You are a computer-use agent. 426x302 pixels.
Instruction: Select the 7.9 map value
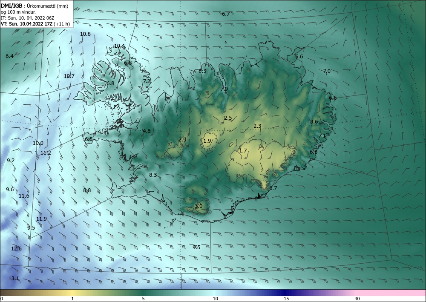(224, 89)
